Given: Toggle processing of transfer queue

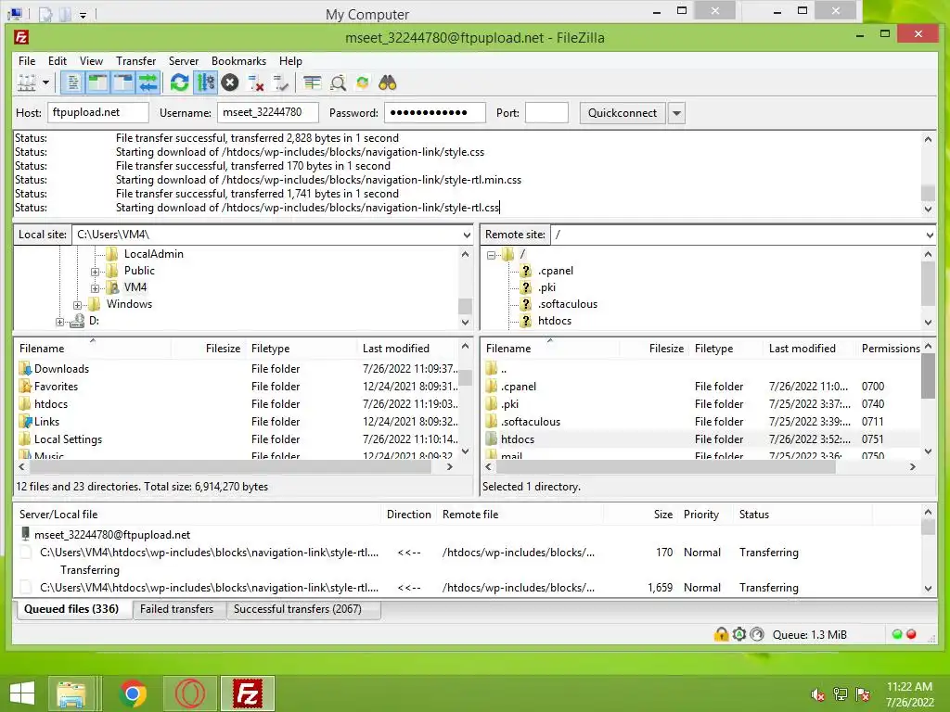Looking at the screenshot, I should [205, 83].
